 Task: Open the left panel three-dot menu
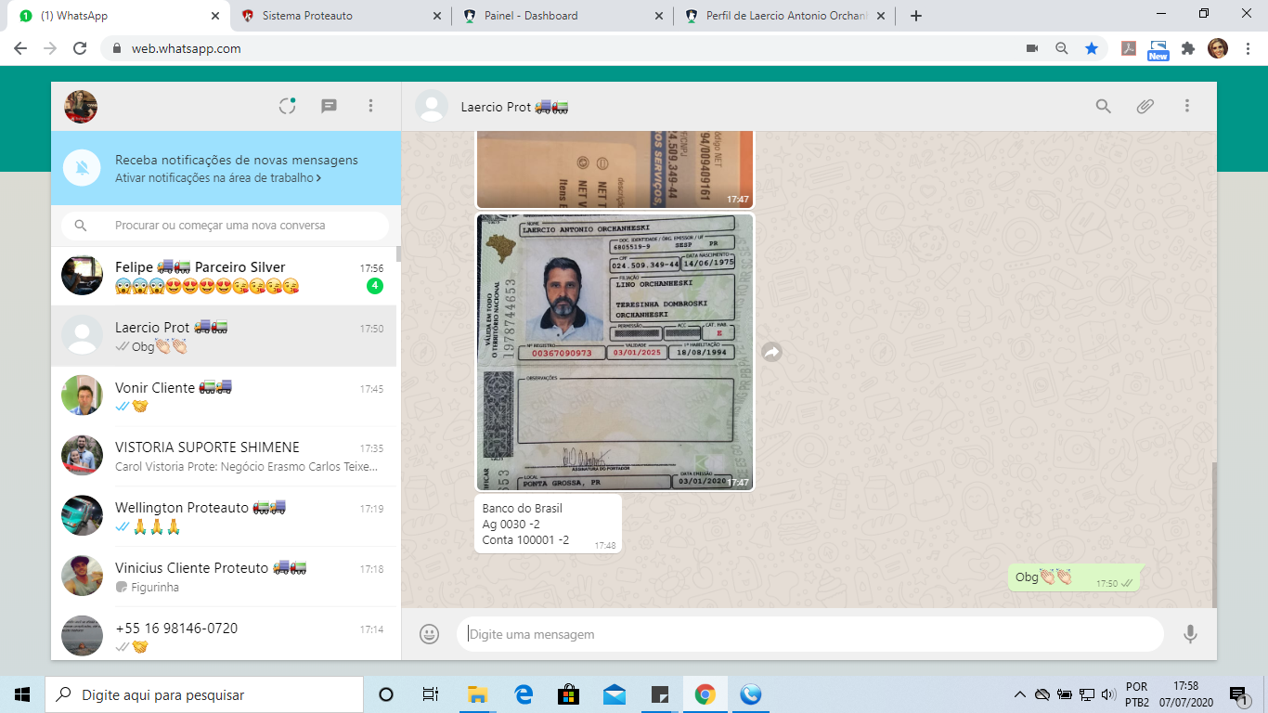point(370,107)
